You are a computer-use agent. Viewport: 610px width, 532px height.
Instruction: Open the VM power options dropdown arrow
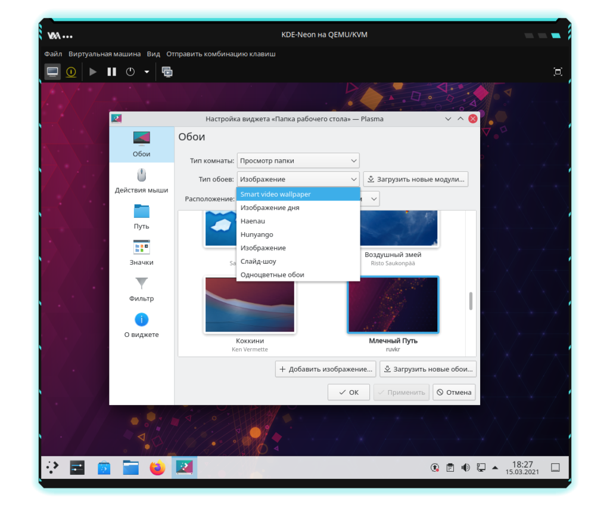coord(147,72)
